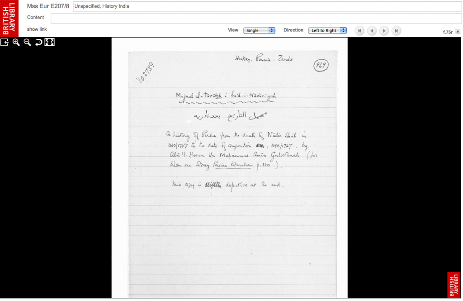Screen dimensions: 463x301
Task: Click the Content label
Action: tap(35, 17)
